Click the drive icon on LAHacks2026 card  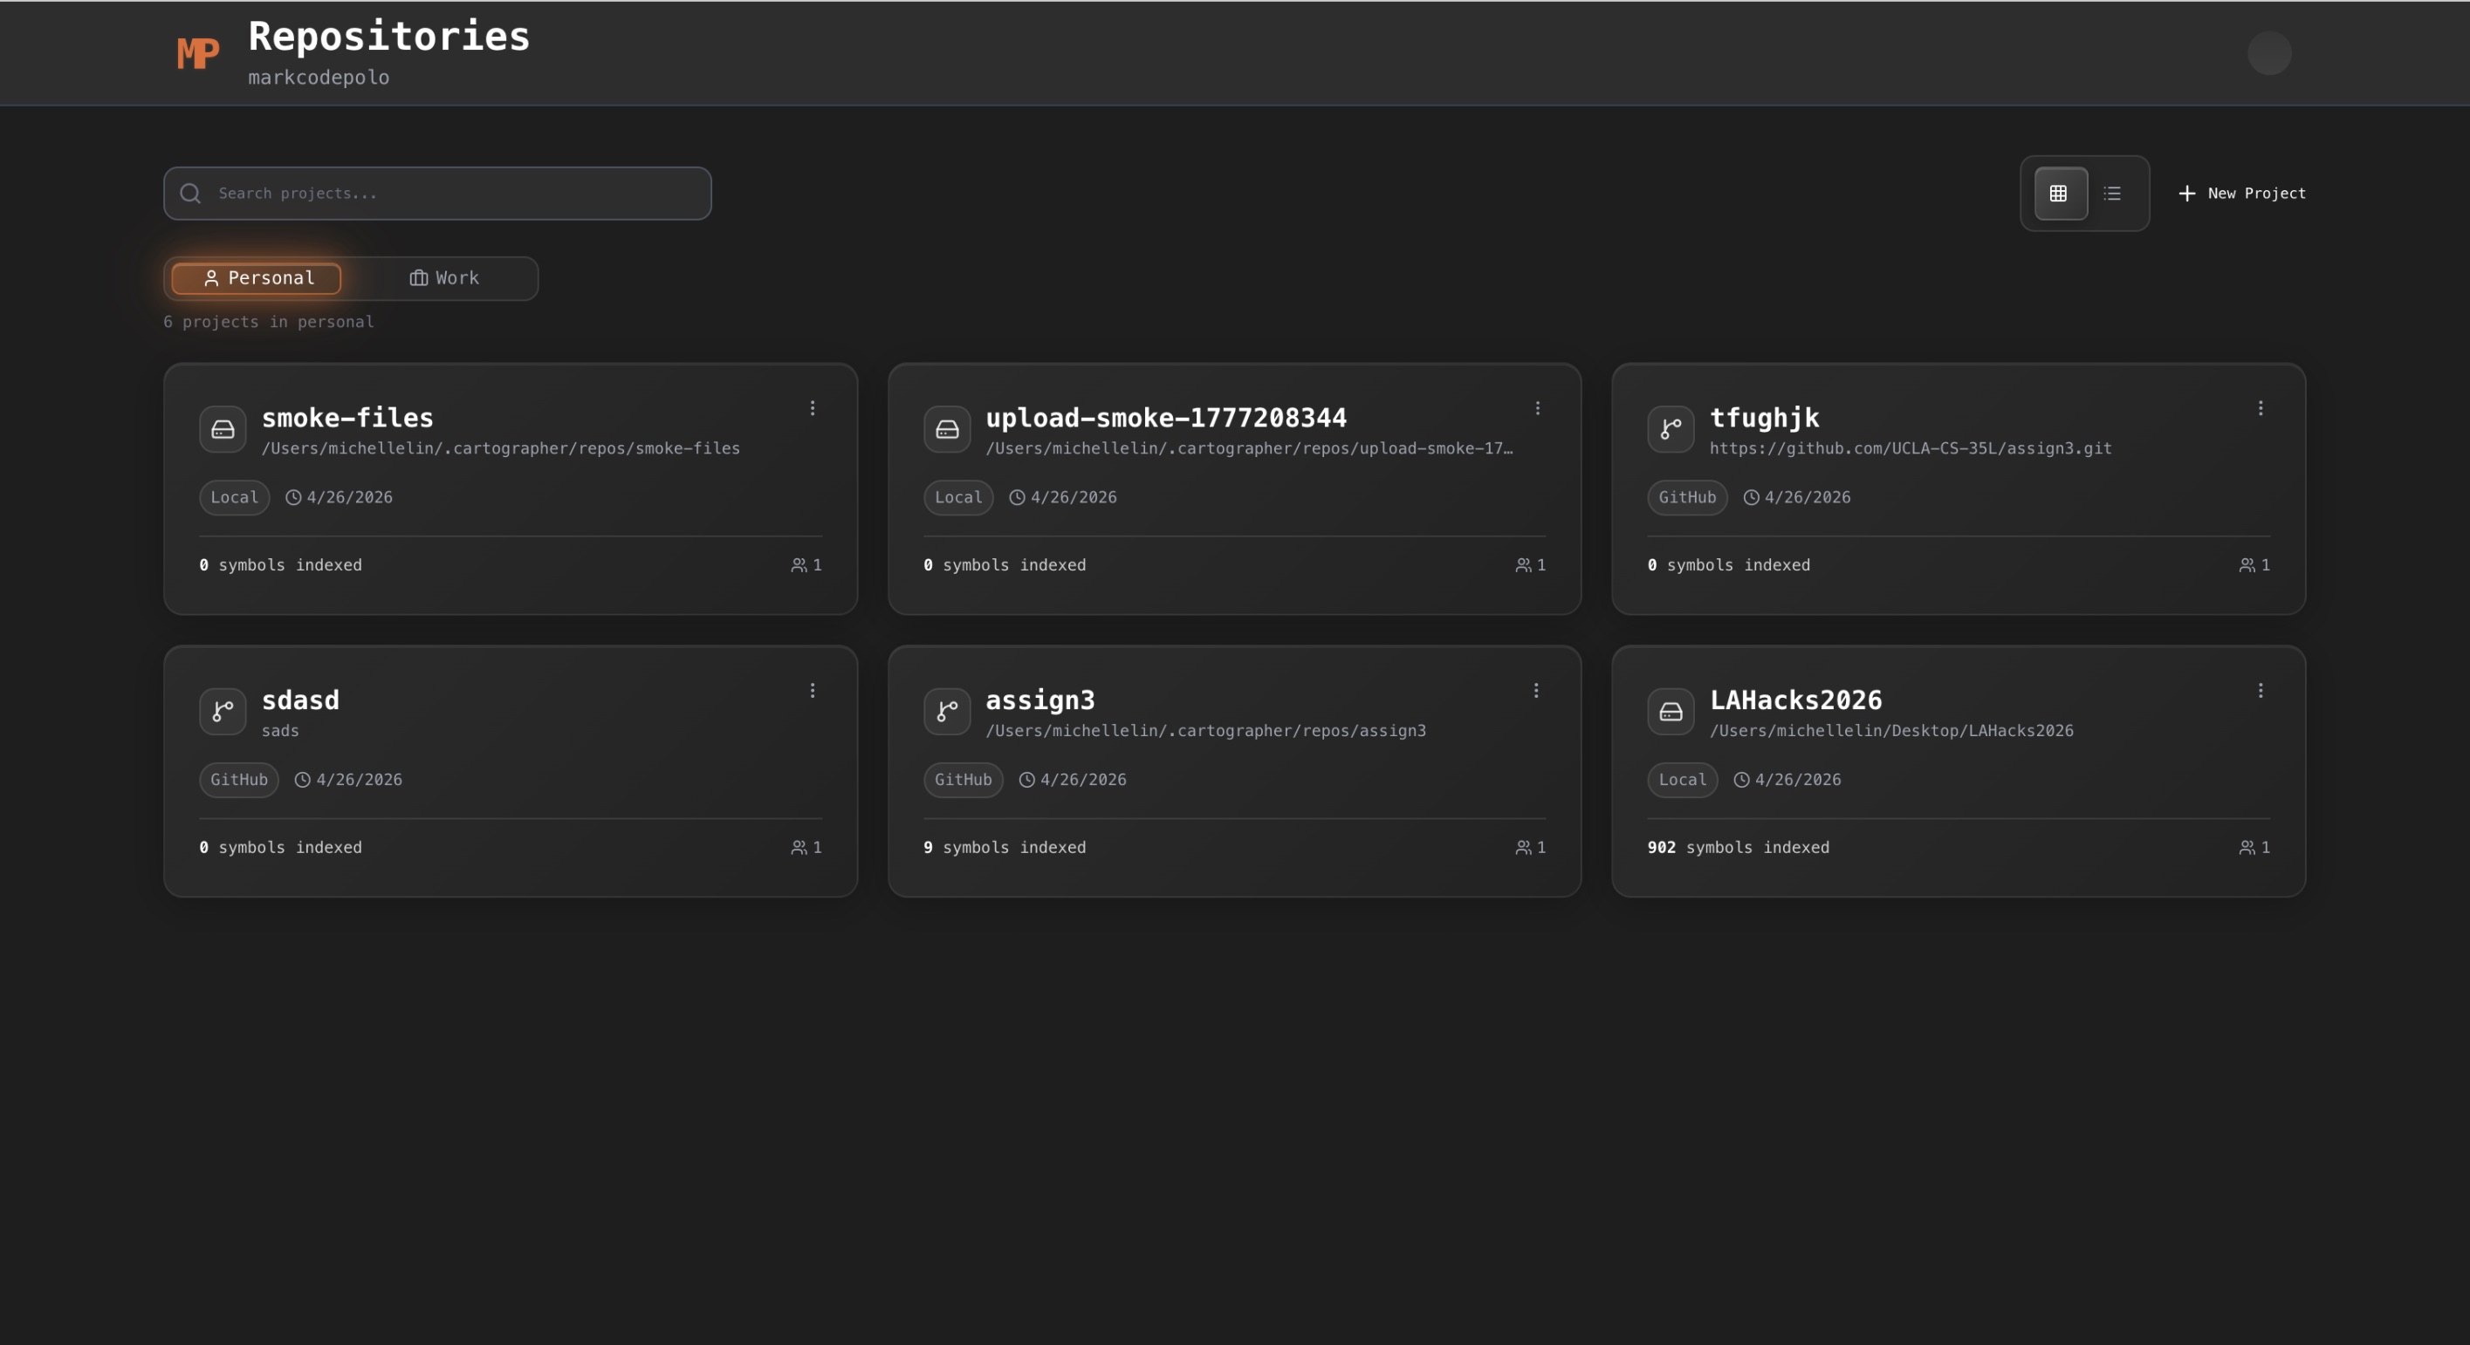[1671, 712]
